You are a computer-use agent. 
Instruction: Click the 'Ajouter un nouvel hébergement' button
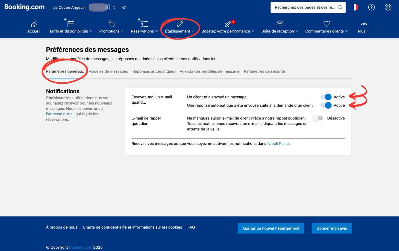tap(271, 228)
